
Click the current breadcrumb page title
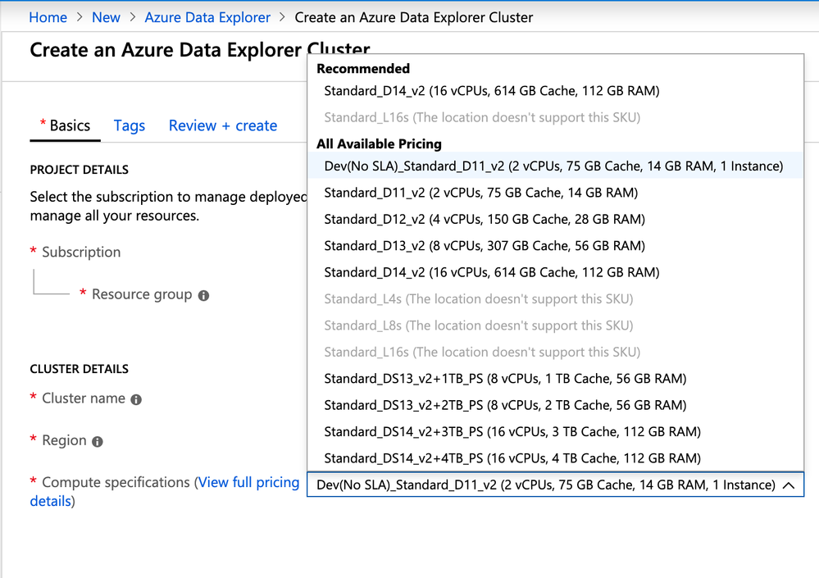[x=414, y=17]
